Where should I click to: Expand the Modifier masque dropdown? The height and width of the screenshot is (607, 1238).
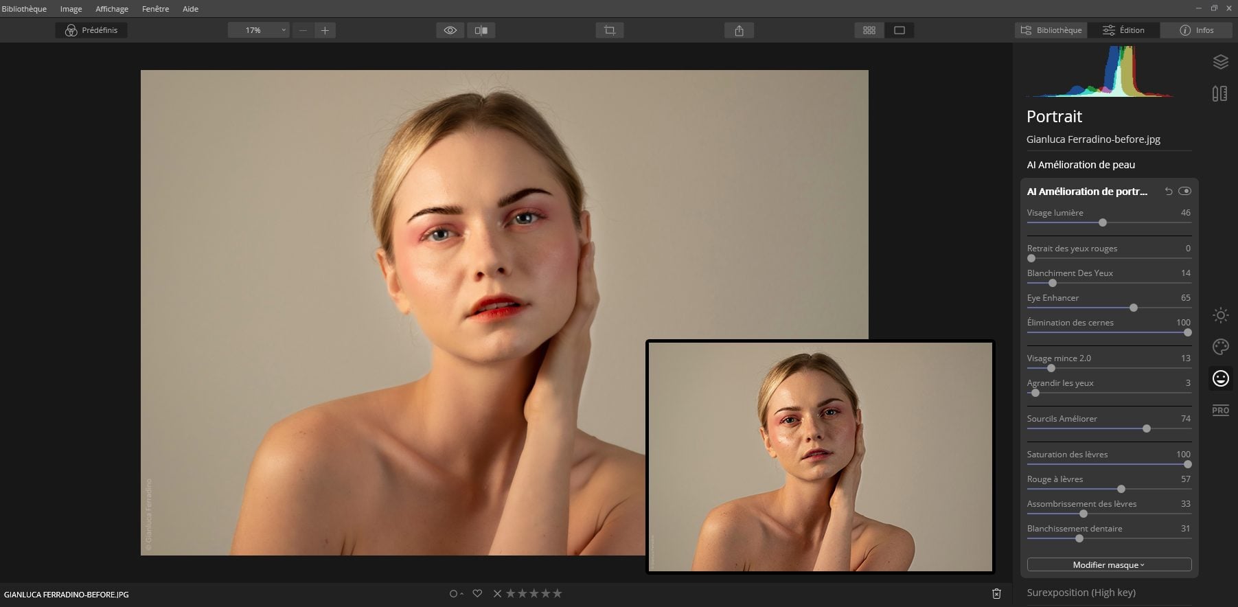pos(1109,564)
